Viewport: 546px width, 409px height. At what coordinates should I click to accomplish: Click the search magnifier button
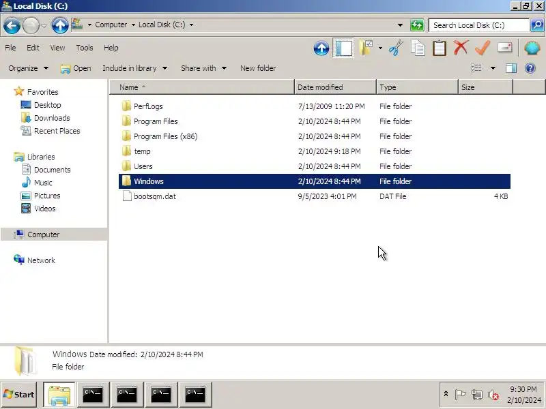tap(537, 25)
